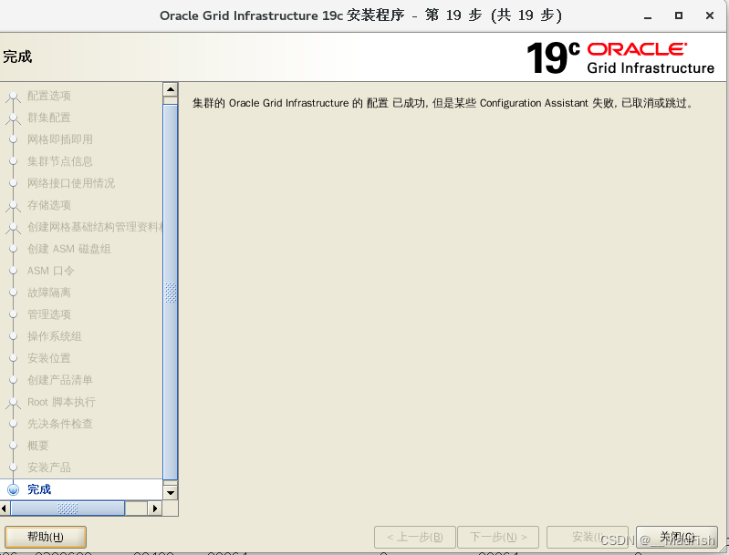Select the 管理选项 step
Image resolution: width=729 pixels, height=555 pixels.
49,314
